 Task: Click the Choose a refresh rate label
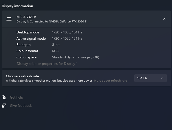(22, 76)
